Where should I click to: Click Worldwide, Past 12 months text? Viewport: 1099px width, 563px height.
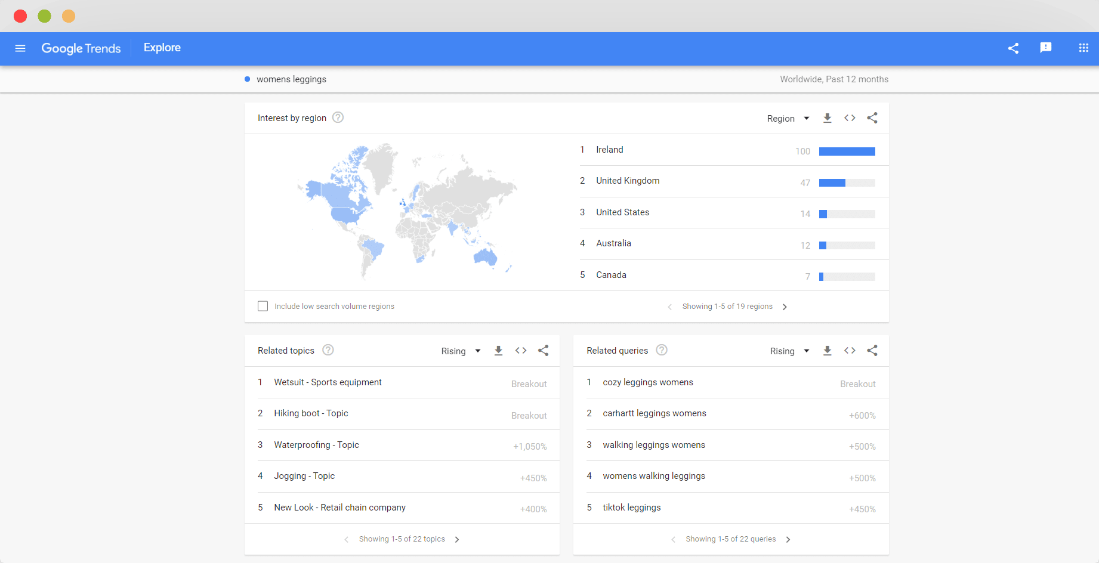coord(834,79)
